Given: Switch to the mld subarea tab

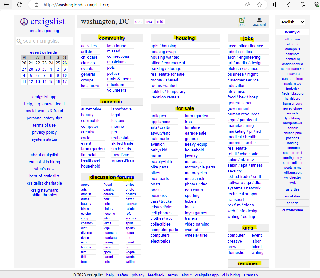Looking at the screenshot, I should (x=160, y=22).
